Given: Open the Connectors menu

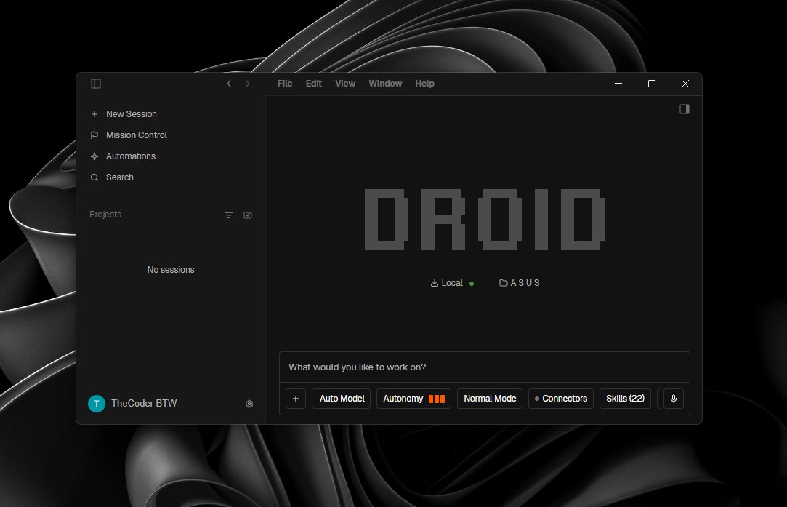Looking at the screenshot, I should point(561,399).
